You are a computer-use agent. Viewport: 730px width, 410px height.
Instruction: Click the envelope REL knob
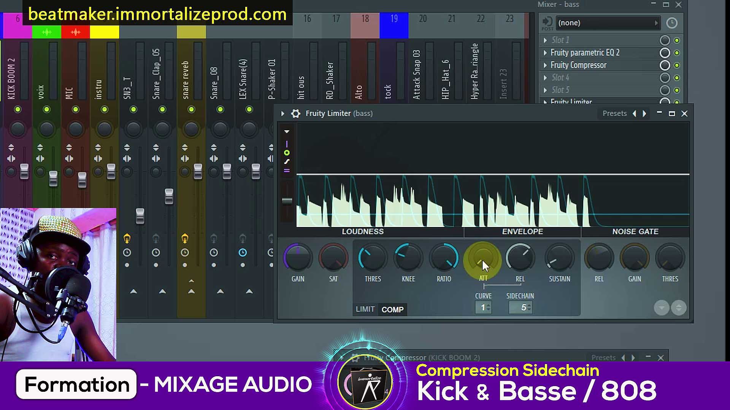520,258
